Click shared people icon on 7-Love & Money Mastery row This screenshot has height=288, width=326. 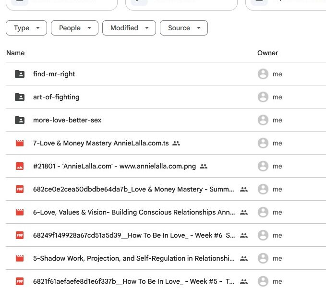tap(176, 143)
